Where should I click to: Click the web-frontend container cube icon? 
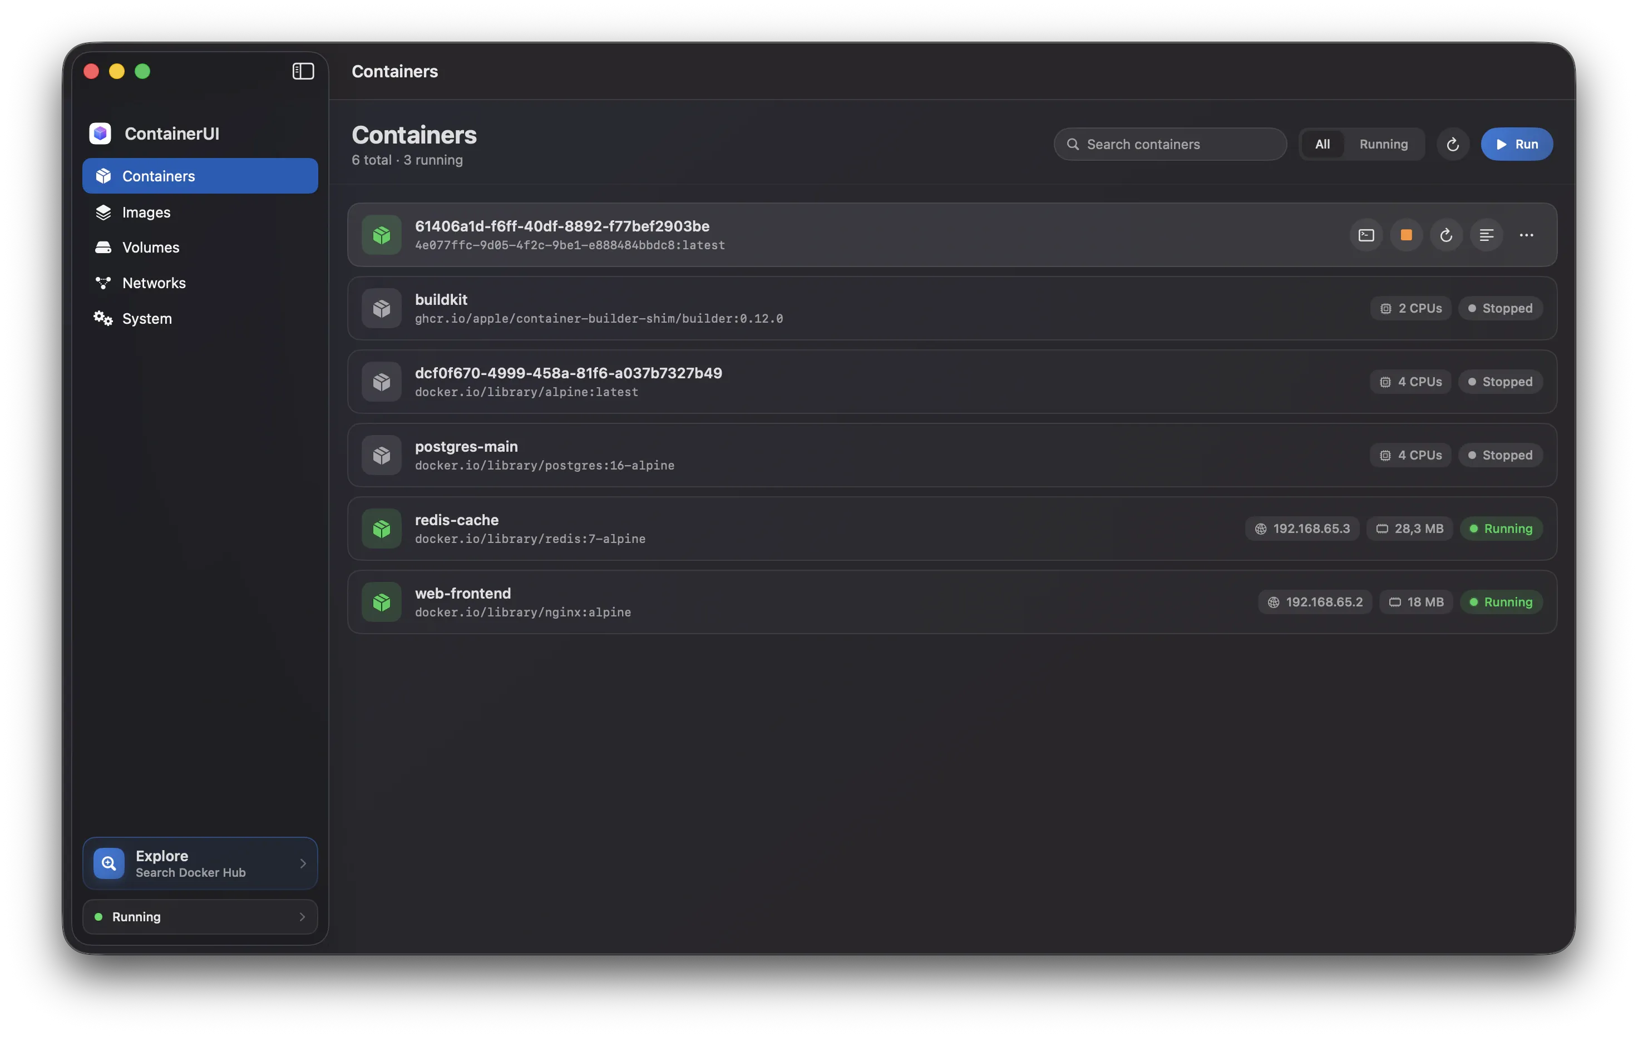coord(382,603)
